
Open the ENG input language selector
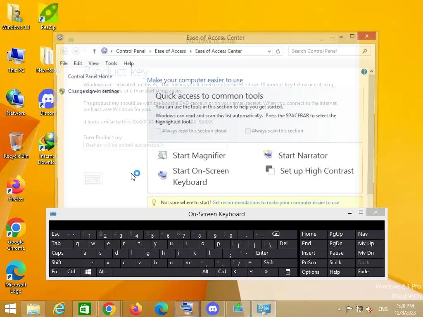383,309
